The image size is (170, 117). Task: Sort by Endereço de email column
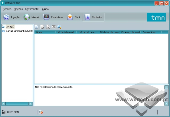point(130,32)
